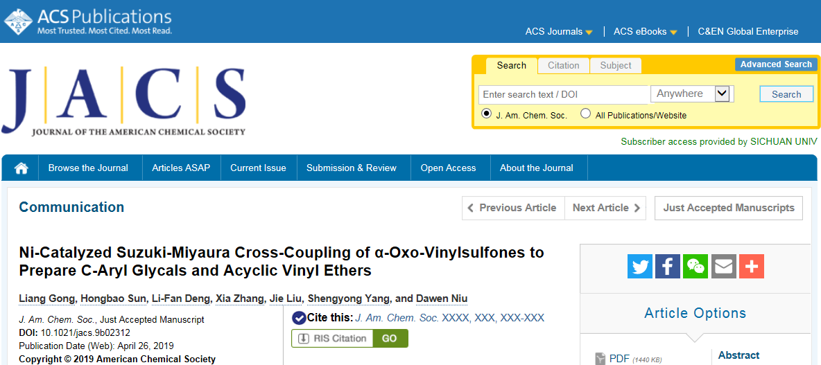This screenshot has height=365, width=821.
Task: Open Advanced Search link
Action: coord(776,64)
